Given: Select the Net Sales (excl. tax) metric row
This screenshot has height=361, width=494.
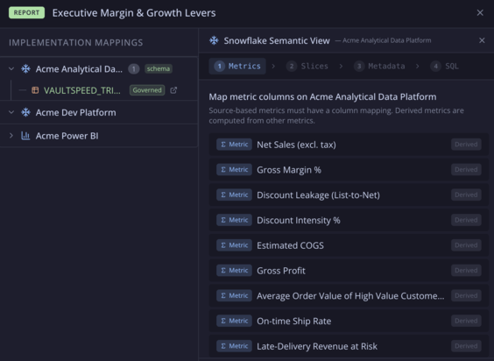Looking at the screenshot, I should point(349,145).
